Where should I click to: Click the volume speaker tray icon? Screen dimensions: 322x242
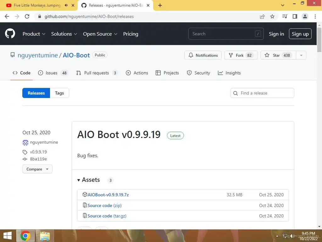click(292, 236)
